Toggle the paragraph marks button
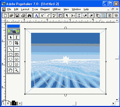This screenshot has height=107, width=120. 67,15
